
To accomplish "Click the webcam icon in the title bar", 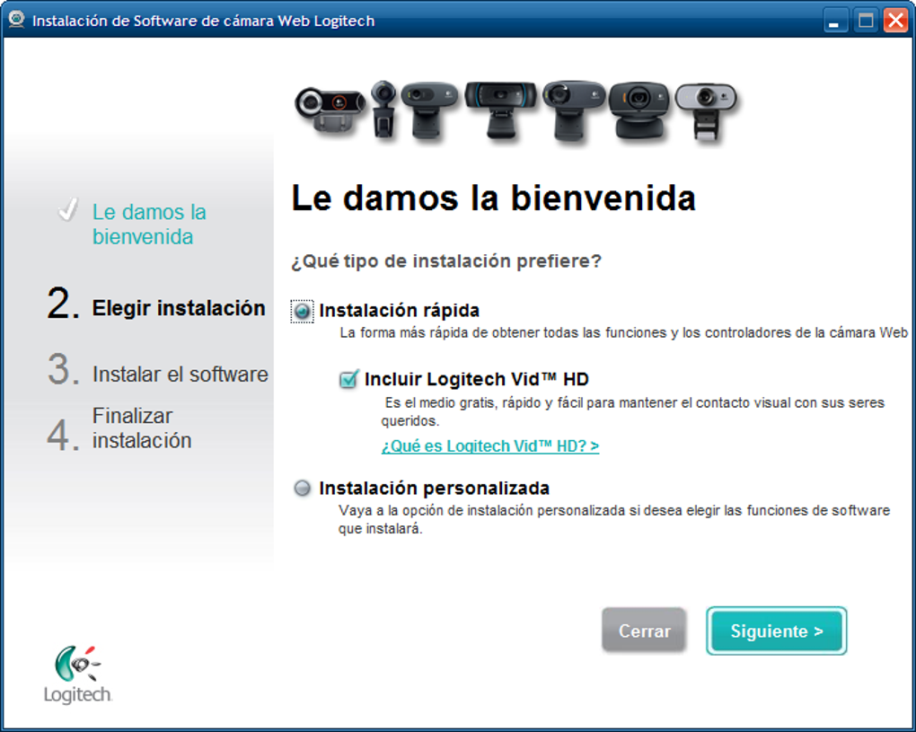I will 16,20.
